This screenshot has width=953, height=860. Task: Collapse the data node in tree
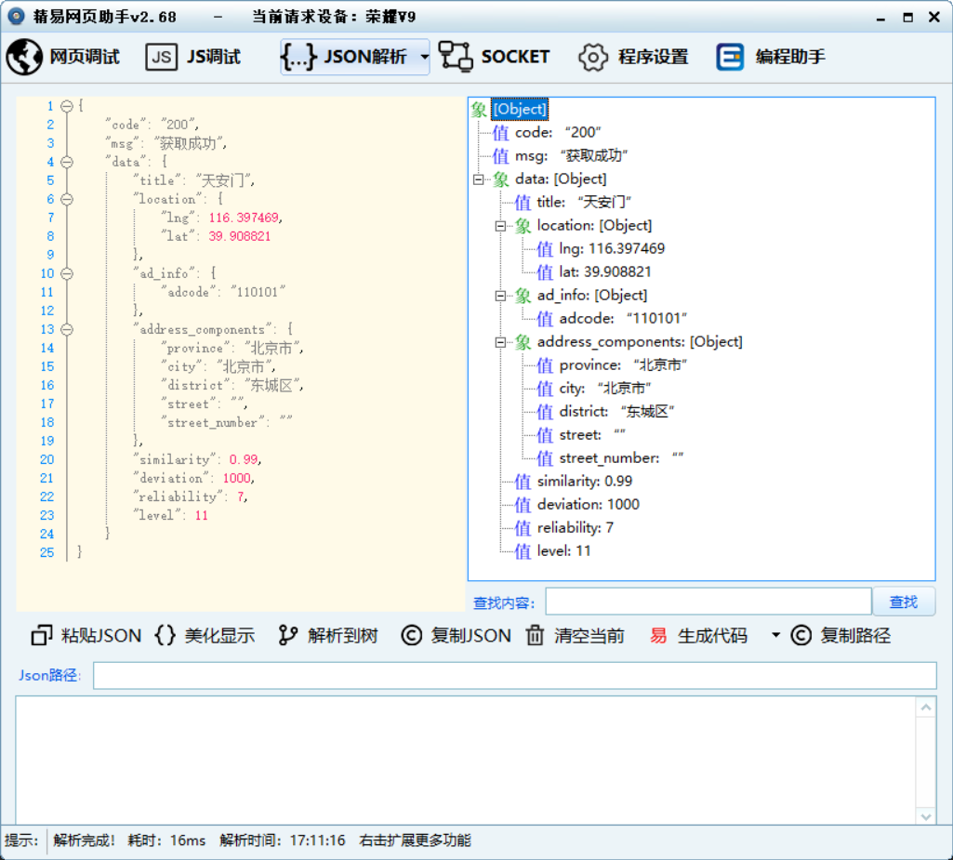[x=478, y=179]
